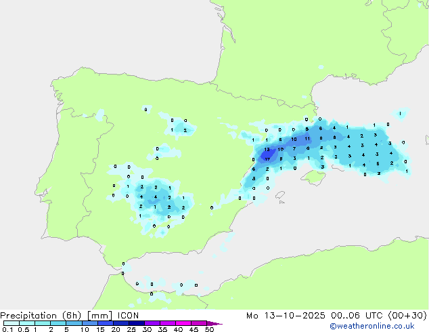Click the "0.1" legend scale label

7,329
